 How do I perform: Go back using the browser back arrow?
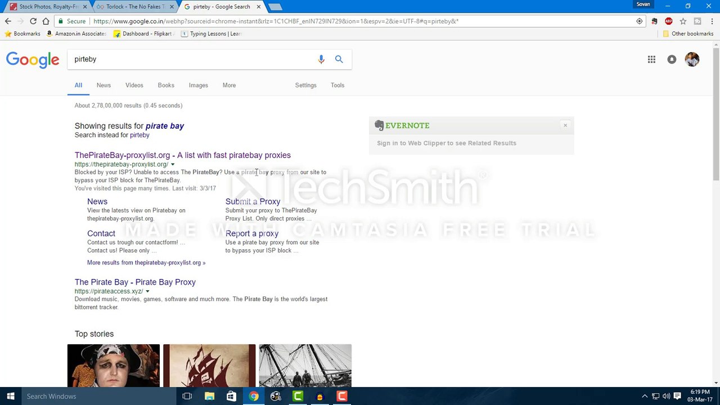coord(8,21)
